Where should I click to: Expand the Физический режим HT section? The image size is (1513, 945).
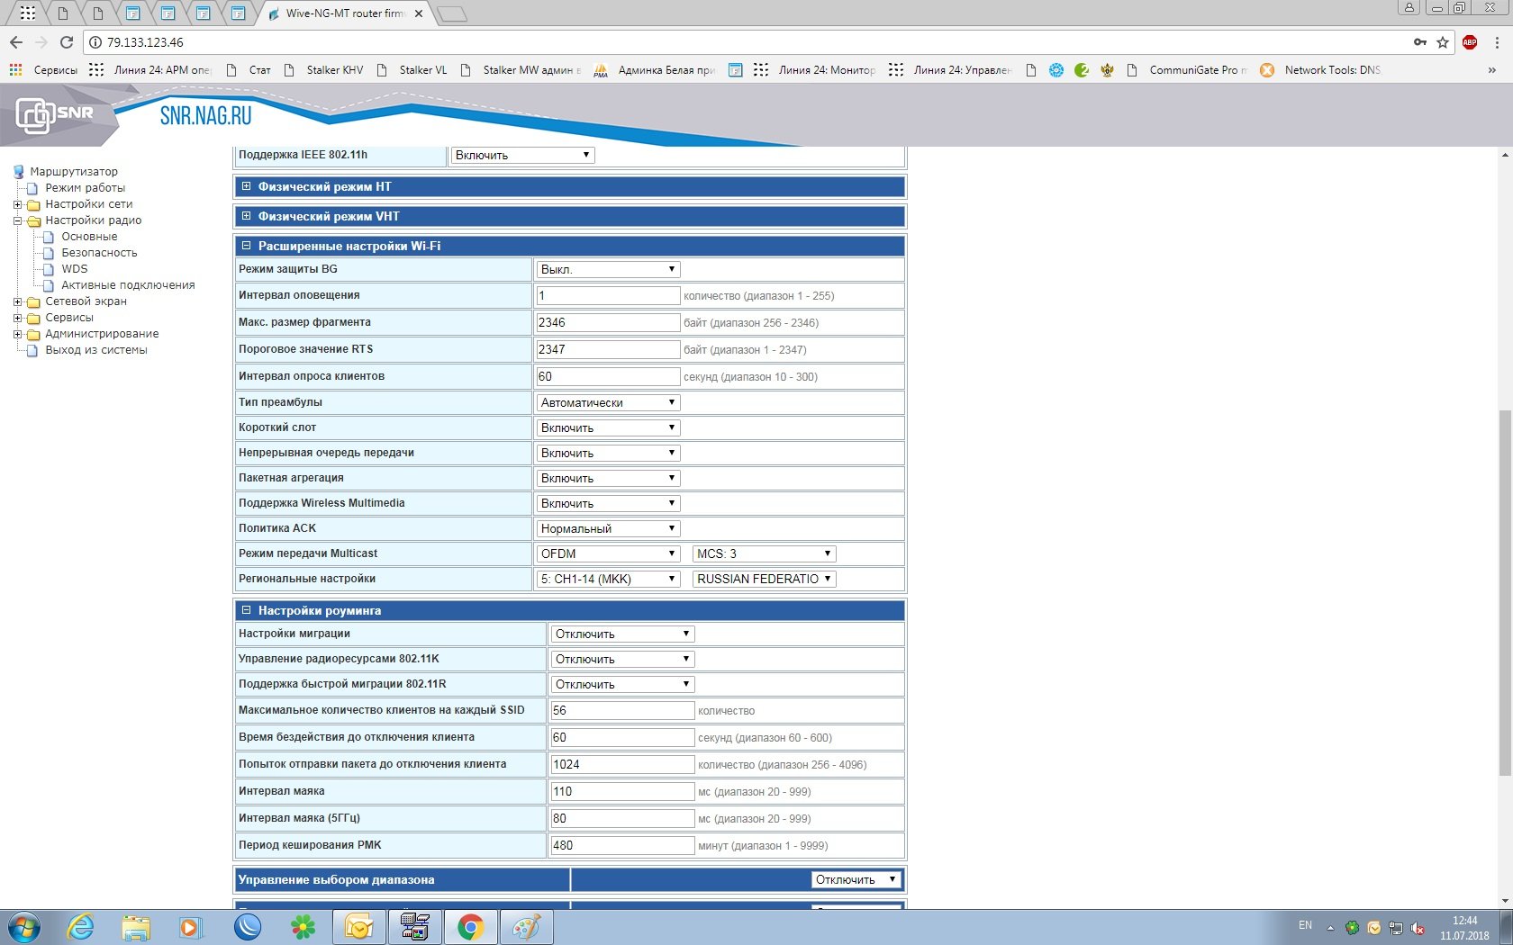click(x=246, y=186)
